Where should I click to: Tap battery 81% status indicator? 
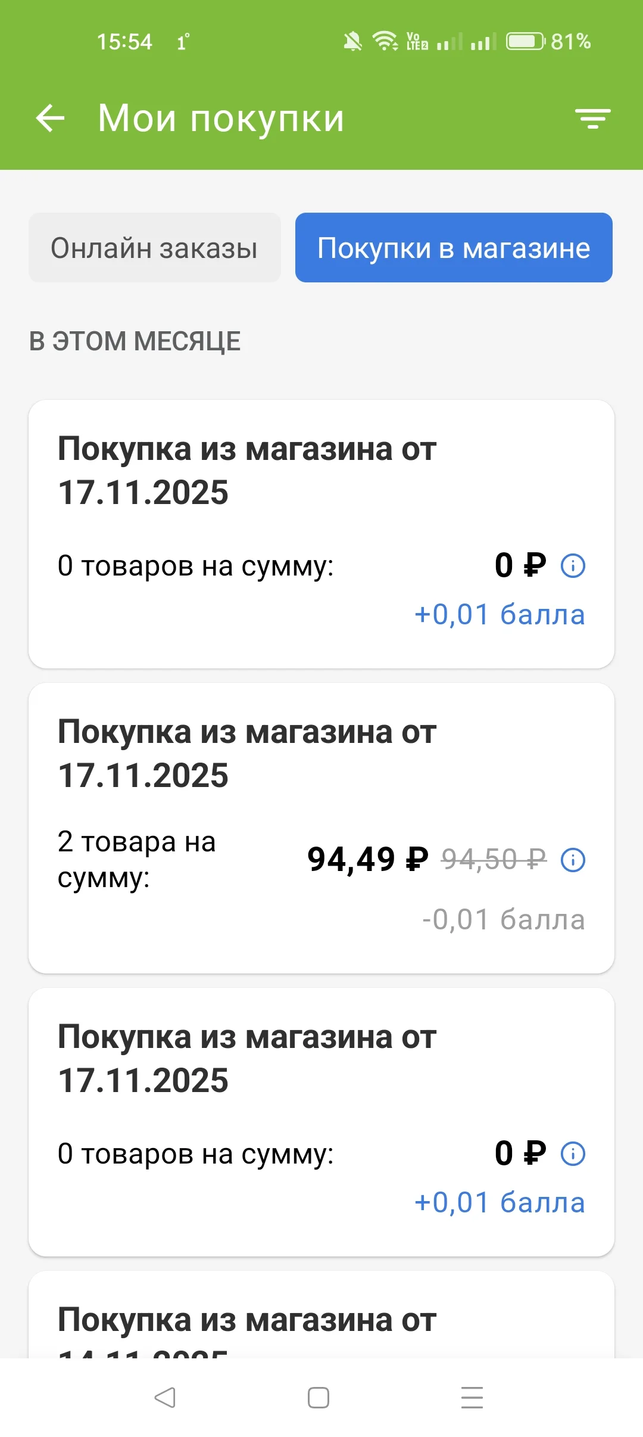coord(548,42)
